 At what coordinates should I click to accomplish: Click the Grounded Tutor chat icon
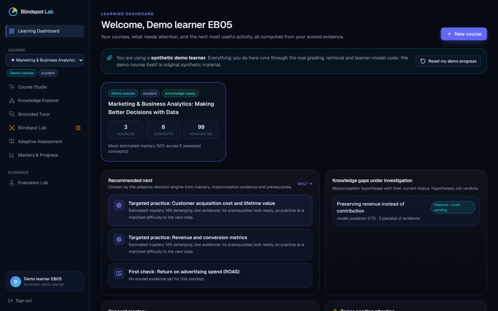click(x=12, y=114)
